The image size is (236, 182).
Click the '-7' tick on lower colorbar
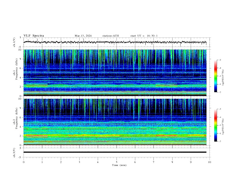(x=220, y=141)
